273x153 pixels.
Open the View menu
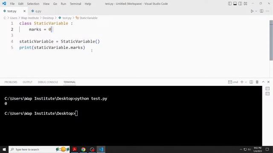coord(46,4)
